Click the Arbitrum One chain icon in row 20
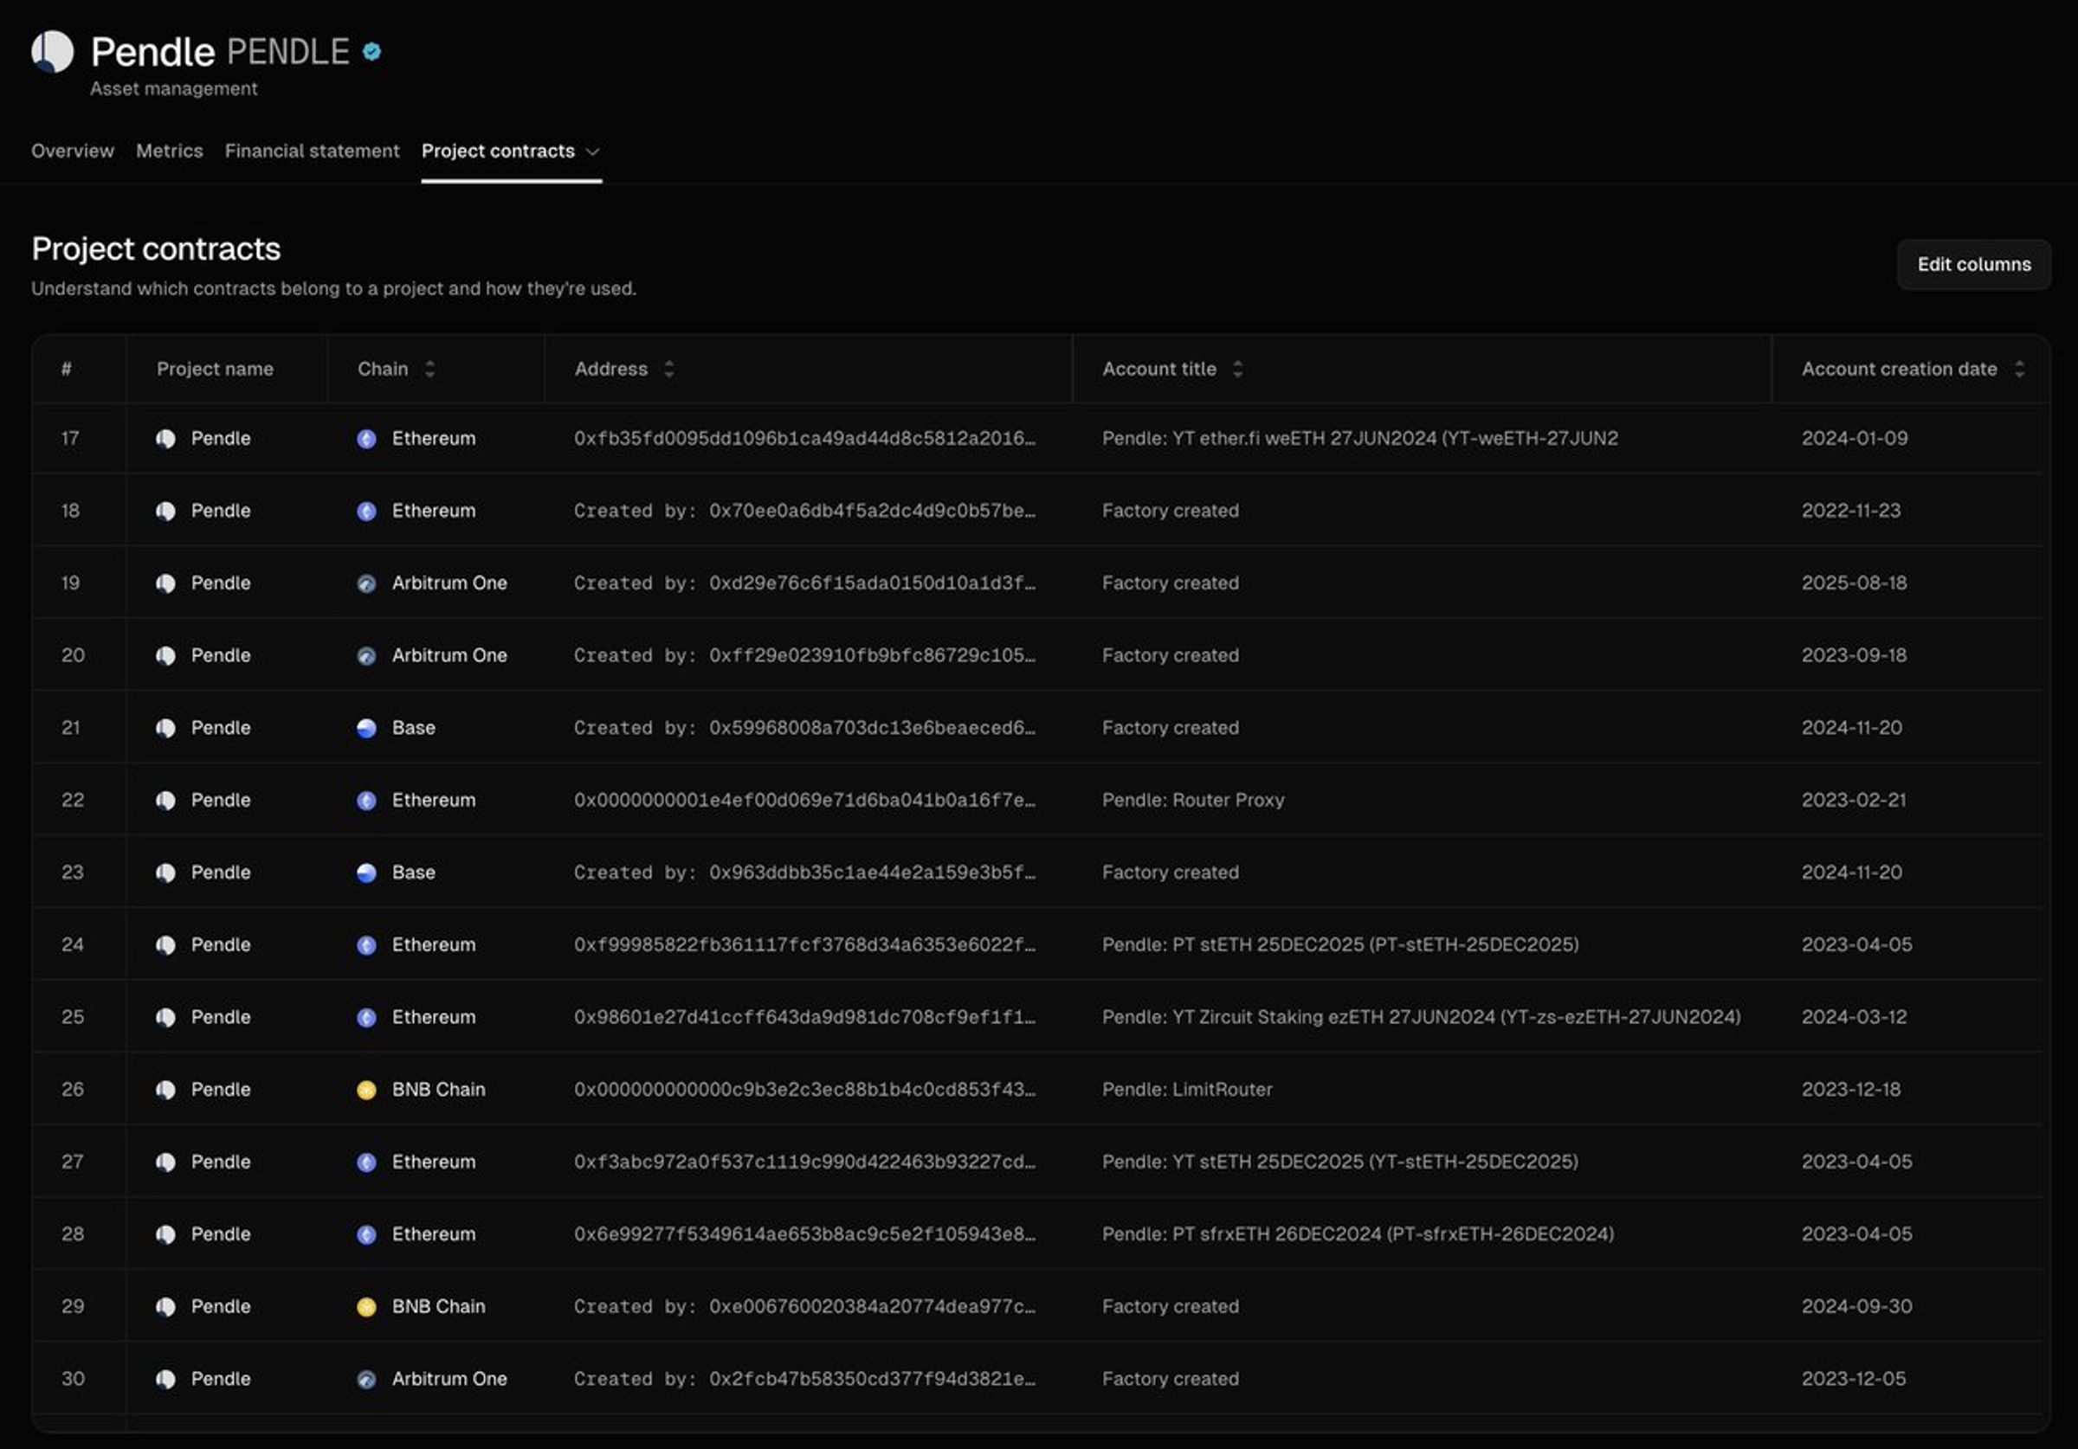Viewport: 2078px width, 1449px height. (x=366, y=656)
